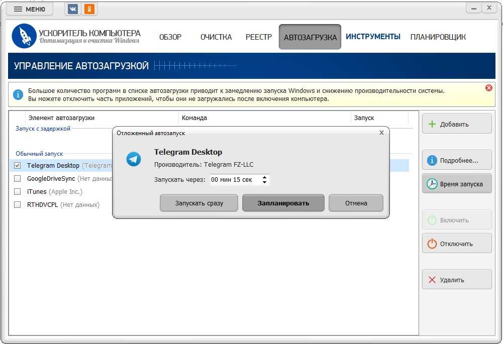Click the VK social network icon

coord(73,9)
